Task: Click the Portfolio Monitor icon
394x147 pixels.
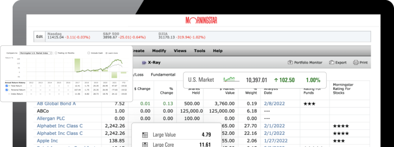Action: point(290,63)
